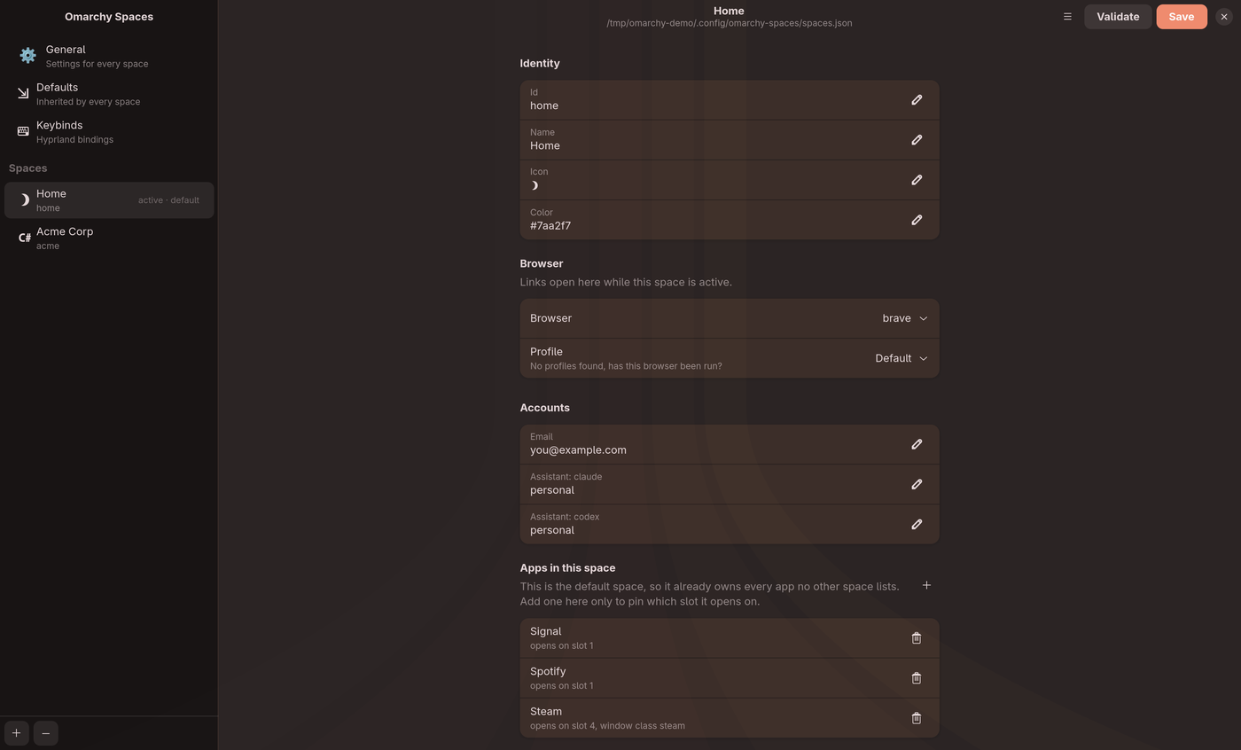The image size is (1241, 750).
Task: Click the #7aa2f7 color value
Action: click(550, 226)
